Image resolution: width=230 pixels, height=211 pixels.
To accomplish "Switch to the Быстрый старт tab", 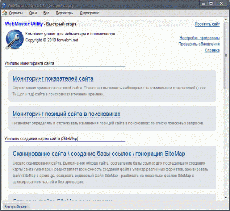I will (16, 207).
